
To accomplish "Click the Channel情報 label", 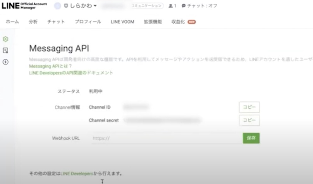I will [x=67, y=107].
